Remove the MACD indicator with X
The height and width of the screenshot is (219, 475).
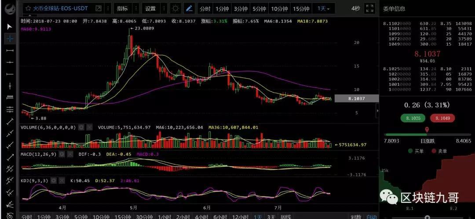pyautogui.click(x=70, y=154)
